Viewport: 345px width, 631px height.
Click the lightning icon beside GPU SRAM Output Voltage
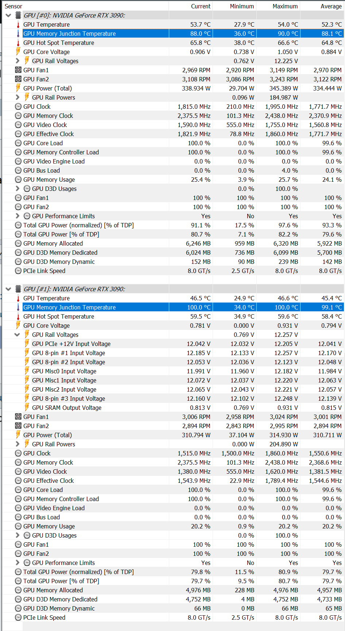click(x=27, y=408)
